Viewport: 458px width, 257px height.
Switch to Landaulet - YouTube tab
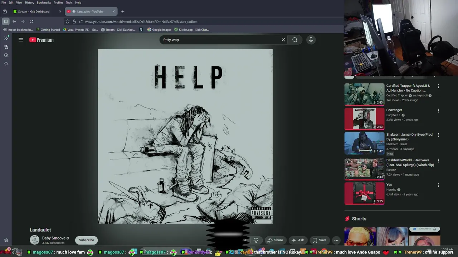(x=90, y=11)
